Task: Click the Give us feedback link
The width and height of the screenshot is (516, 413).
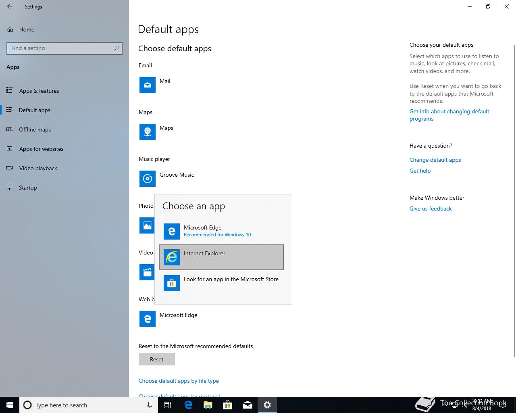Action: click(431, 209)
